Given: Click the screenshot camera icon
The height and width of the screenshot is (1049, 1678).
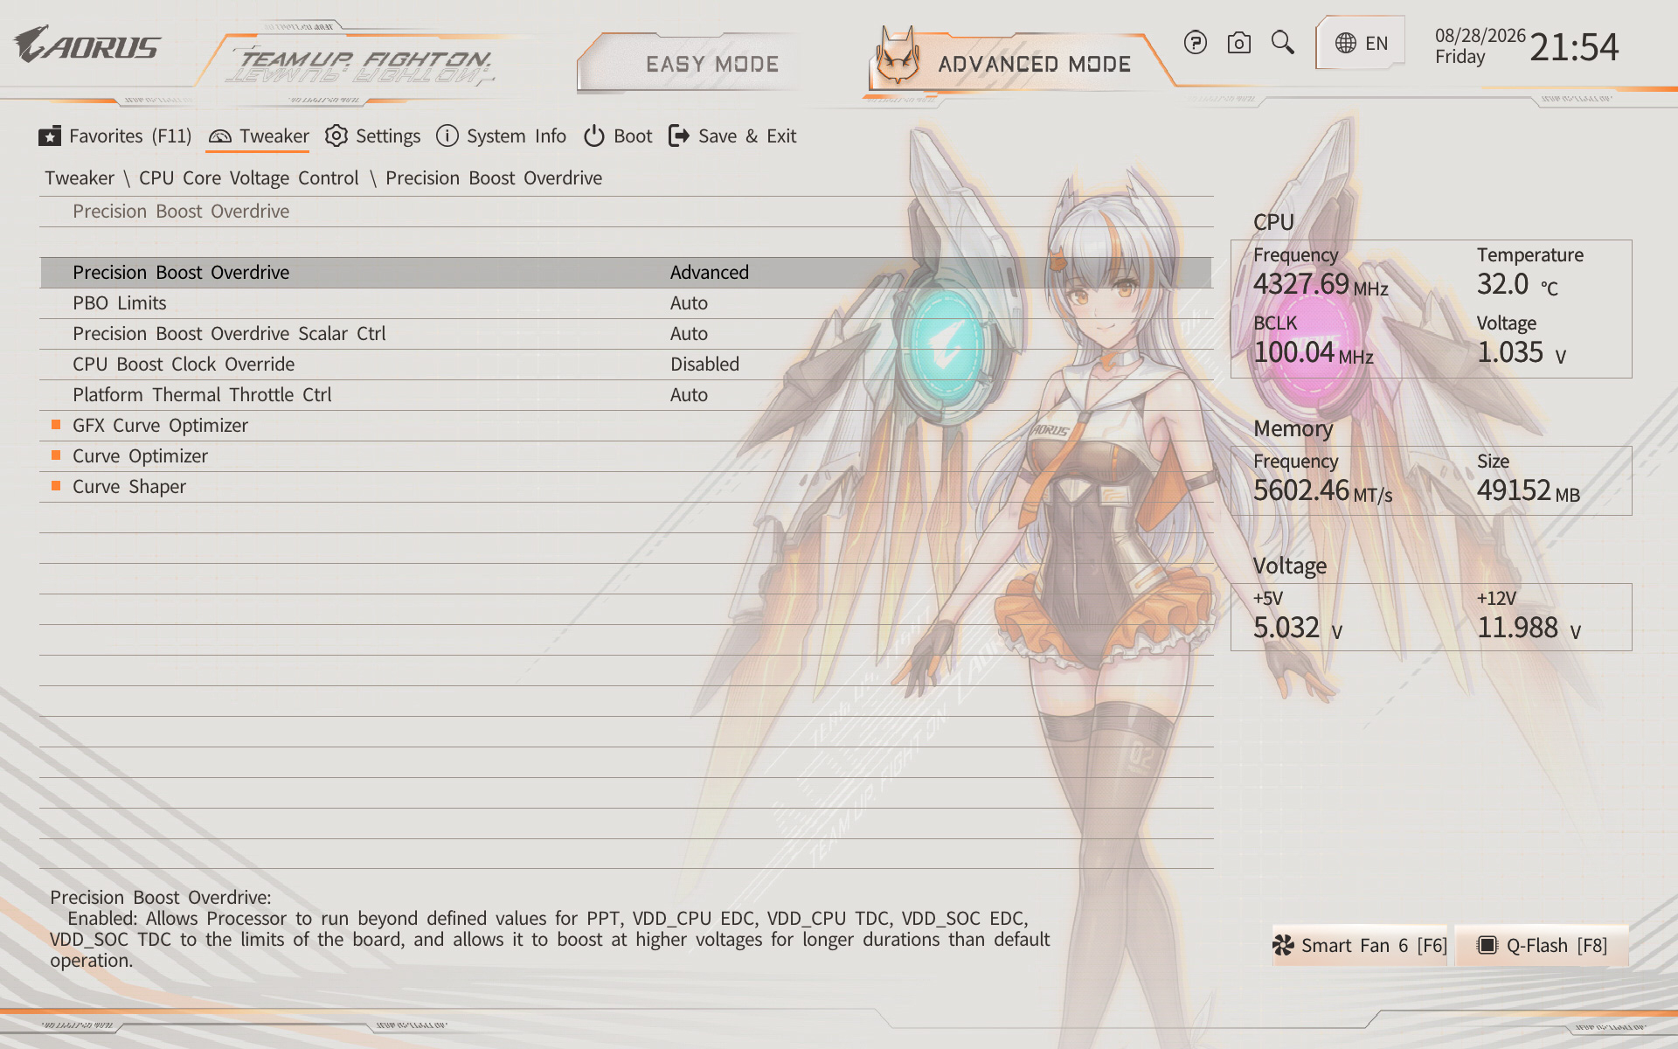Looking at the screenshot, I should 1239,42.
